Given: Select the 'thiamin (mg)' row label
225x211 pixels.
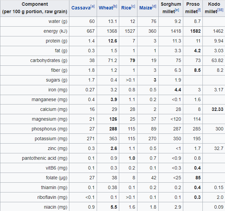Looking at the screenshot, I should [x=54, y=187].
